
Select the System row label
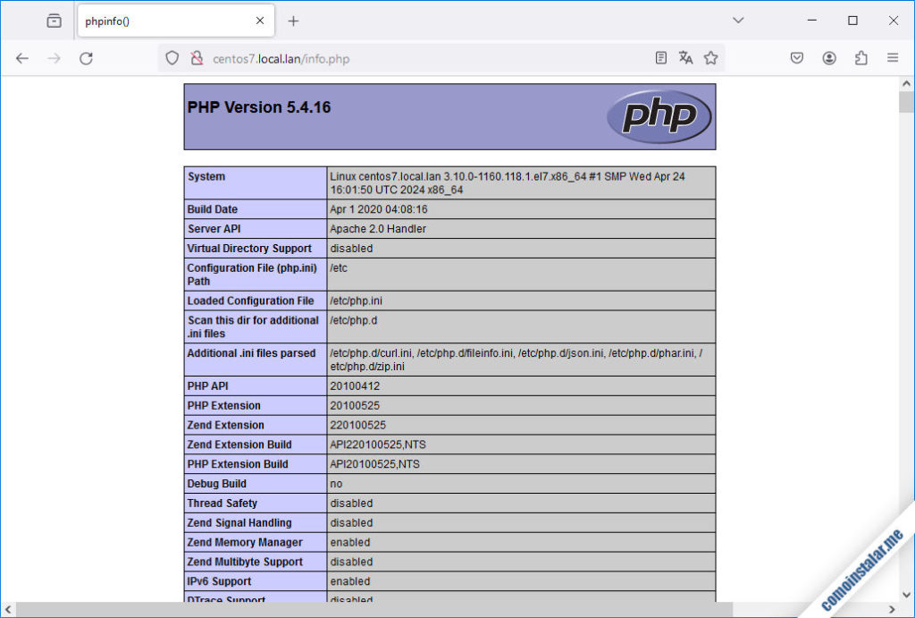206,176
